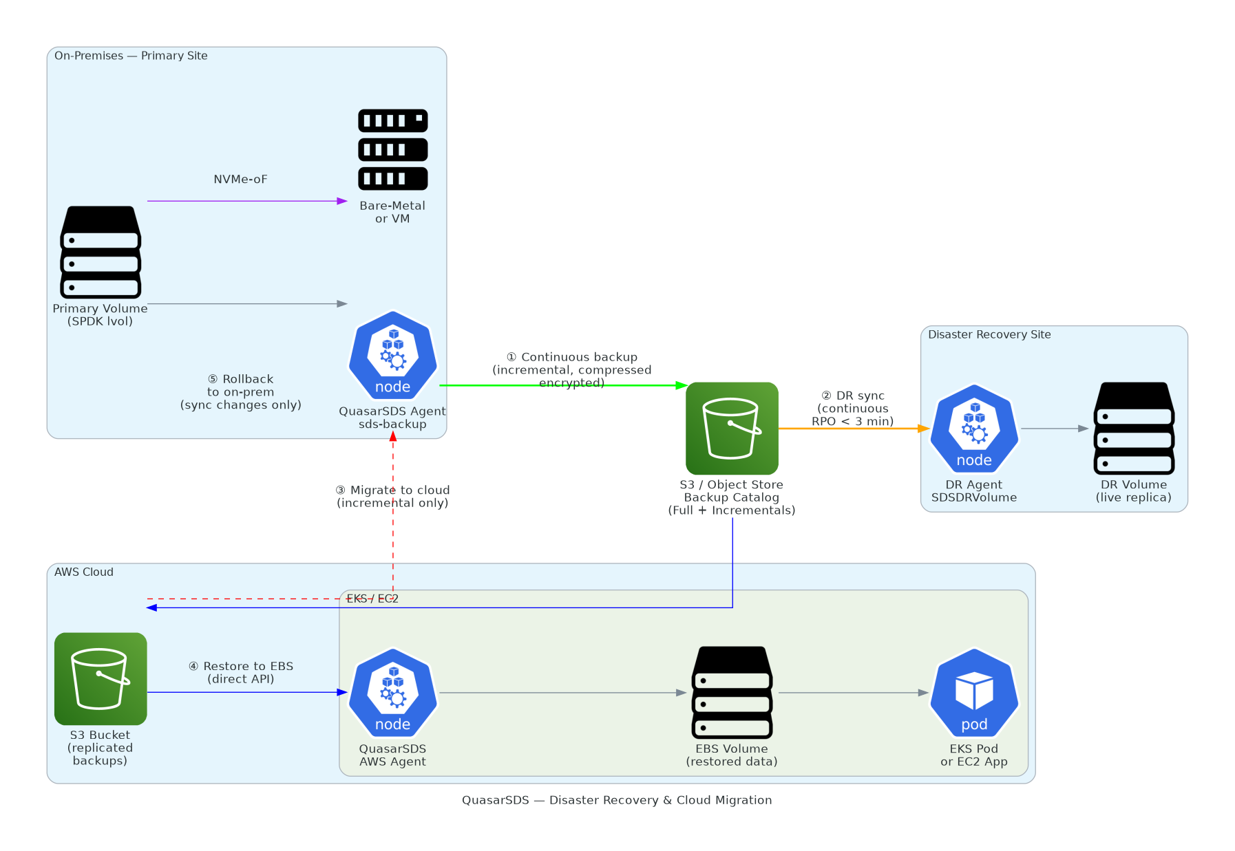1235x851 pixels.
Task: Select the DR Volume live replica icon
Action: click(1134, 428)
